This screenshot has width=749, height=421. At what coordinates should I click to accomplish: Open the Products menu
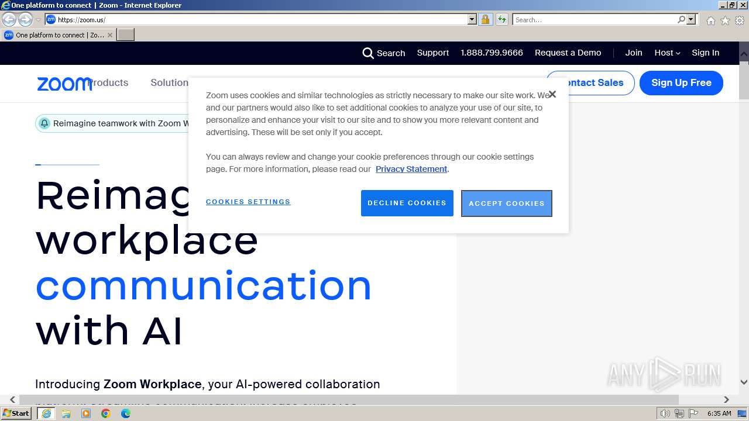pos(108,82)
